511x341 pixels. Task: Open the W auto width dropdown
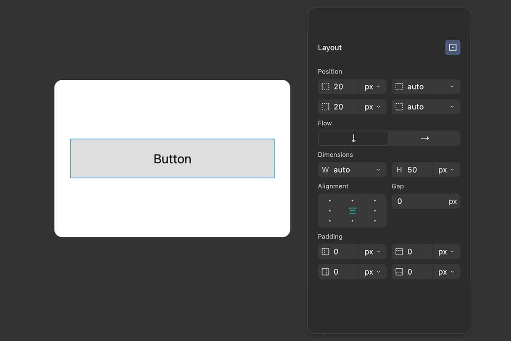352,170
